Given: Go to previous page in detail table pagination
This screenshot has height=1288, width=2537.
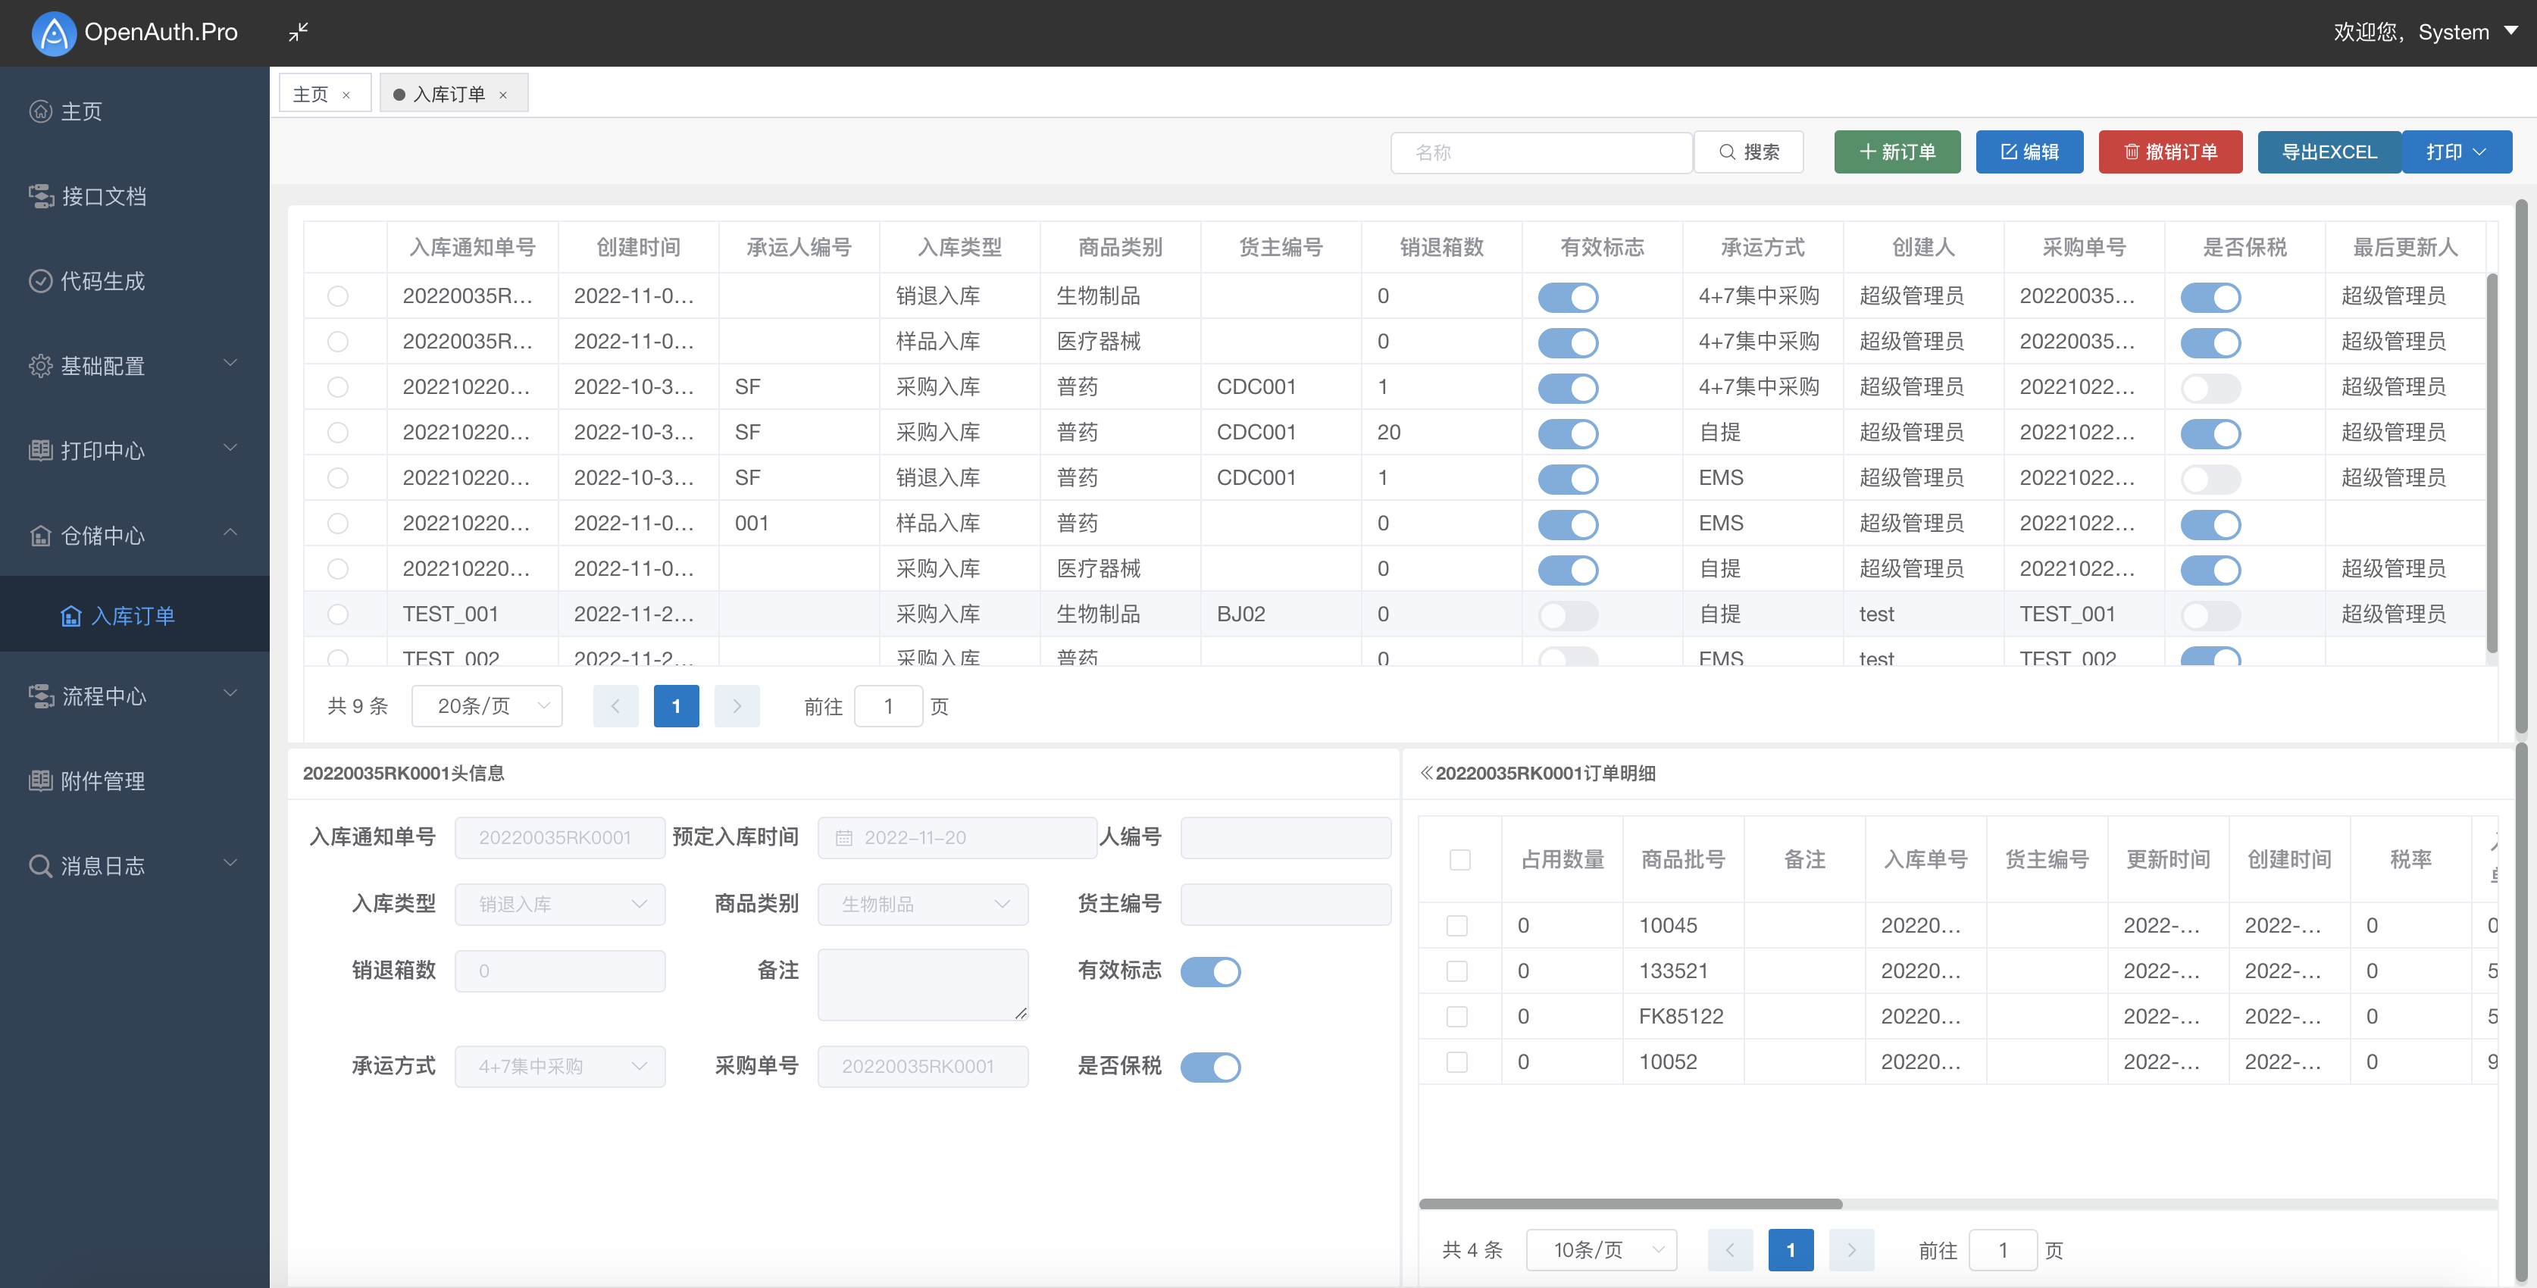Looking at the screenshot, I should 1729,1249.
